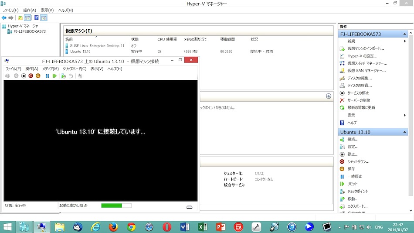Collapse the checkpoints pane with round arrow
Image resolution: width=414 pixels, height=233 pixels.
pos(329,96)
